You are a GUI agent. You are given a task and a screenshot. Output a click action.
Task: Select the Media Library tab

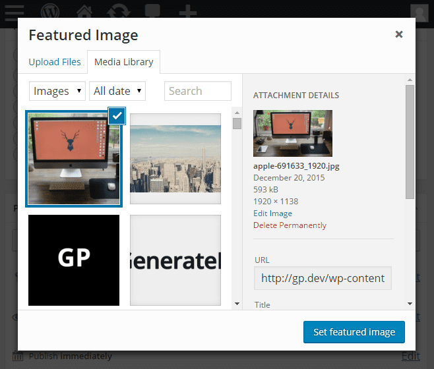123,62
